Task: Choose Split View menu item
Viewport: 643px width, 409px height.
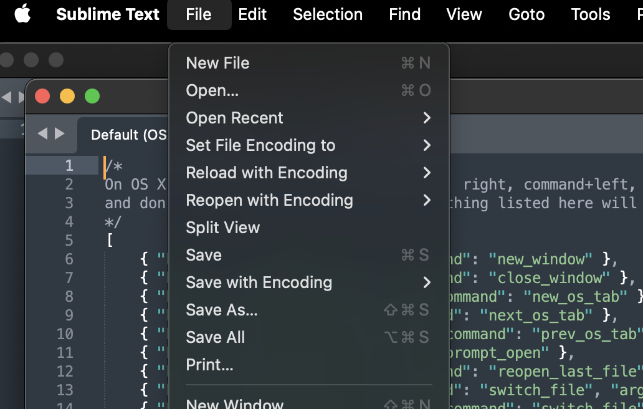Action: coord(222,228)
